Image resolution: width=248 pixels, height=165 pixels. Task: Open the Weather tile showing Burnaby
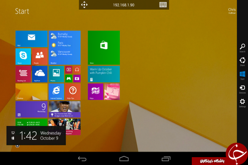[x=64, y=48]
